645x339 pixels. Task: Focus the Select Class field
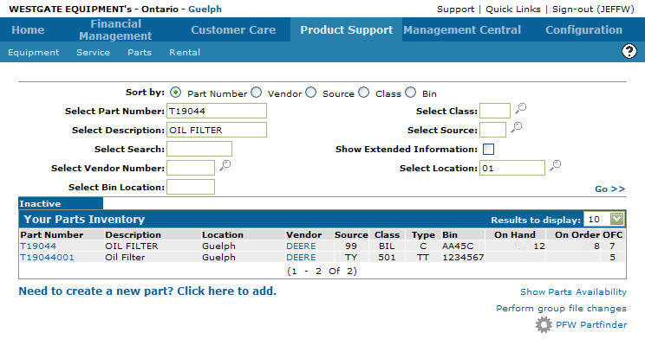point(495,111)
